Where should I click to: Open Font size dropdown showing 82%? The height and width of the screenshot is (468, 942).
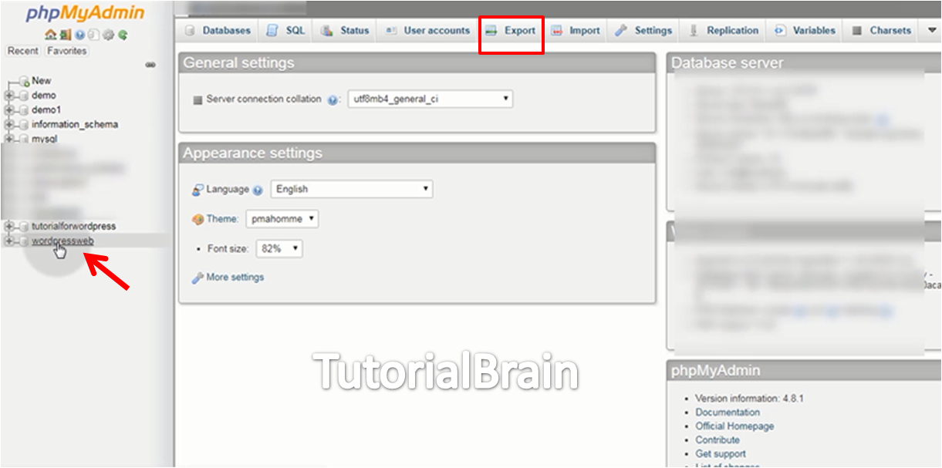(279, 249)
